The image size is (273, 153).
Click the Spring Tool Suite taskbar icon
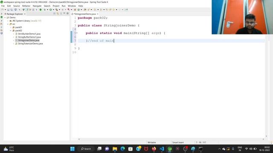(x=170, y=149)
